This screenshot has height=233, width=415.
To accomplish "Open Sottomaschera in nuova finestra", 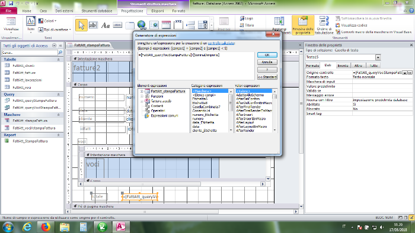I will [x=363, y=18].
